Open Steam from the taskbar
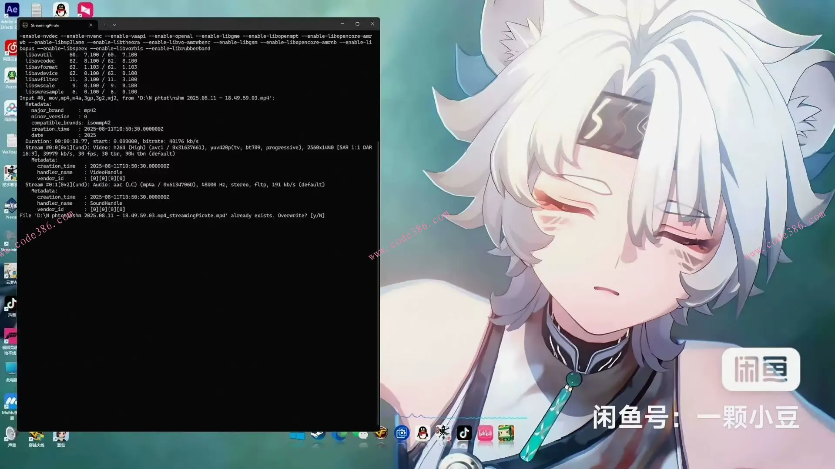The height and width of the screenshot is (469, 835). click(x=318, y=435)
